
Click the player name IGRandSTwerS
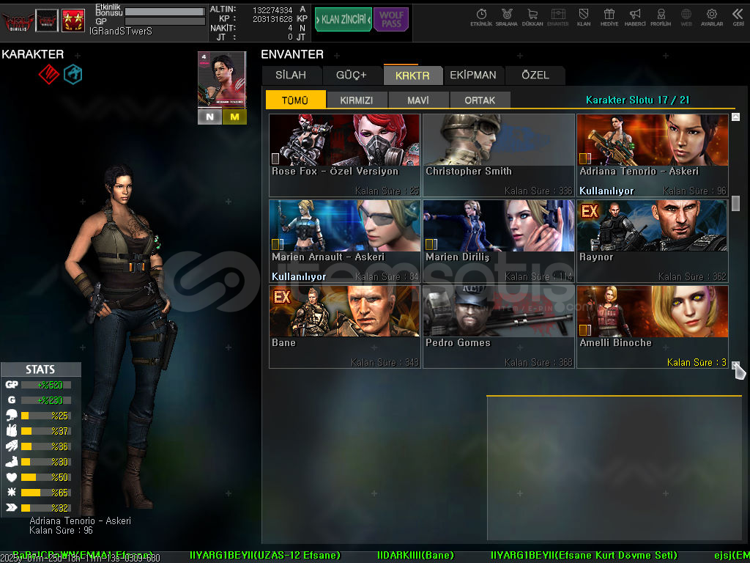(121, 31)
